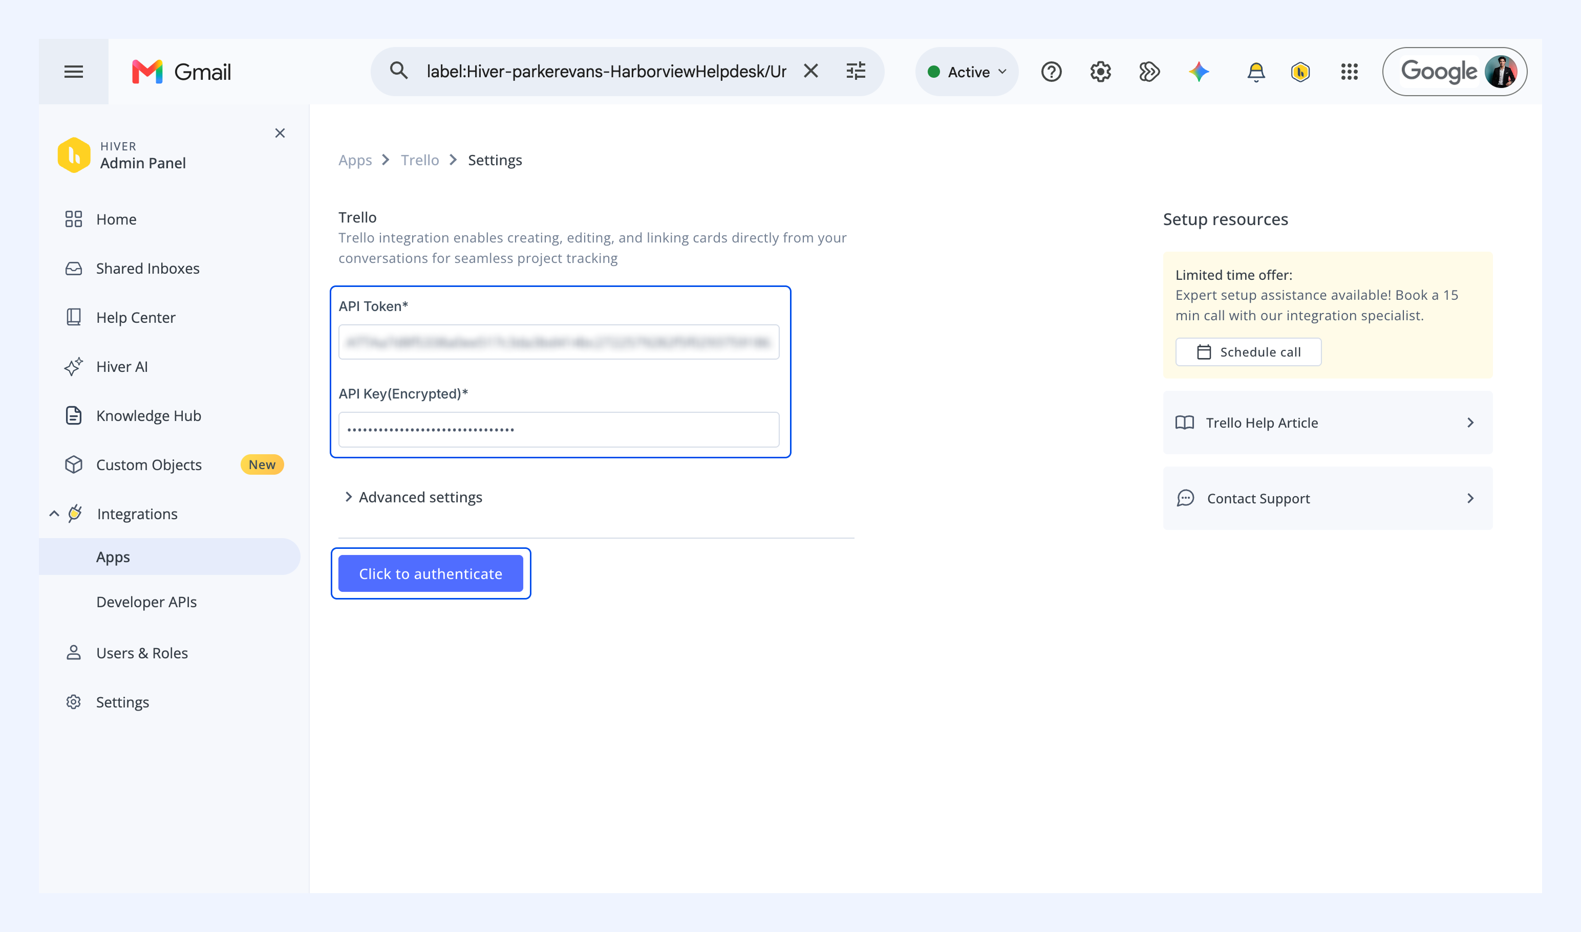Viewport: 1581px width, 932px height.
Task: Click the New badge next to Custom Objects
Action: (x=262, y=465)
